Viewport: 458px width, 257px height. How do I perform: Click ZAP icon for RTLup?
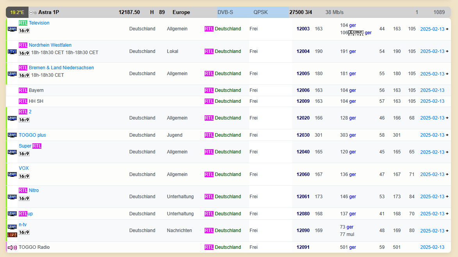pyautogui.click(x=12, y=214)
